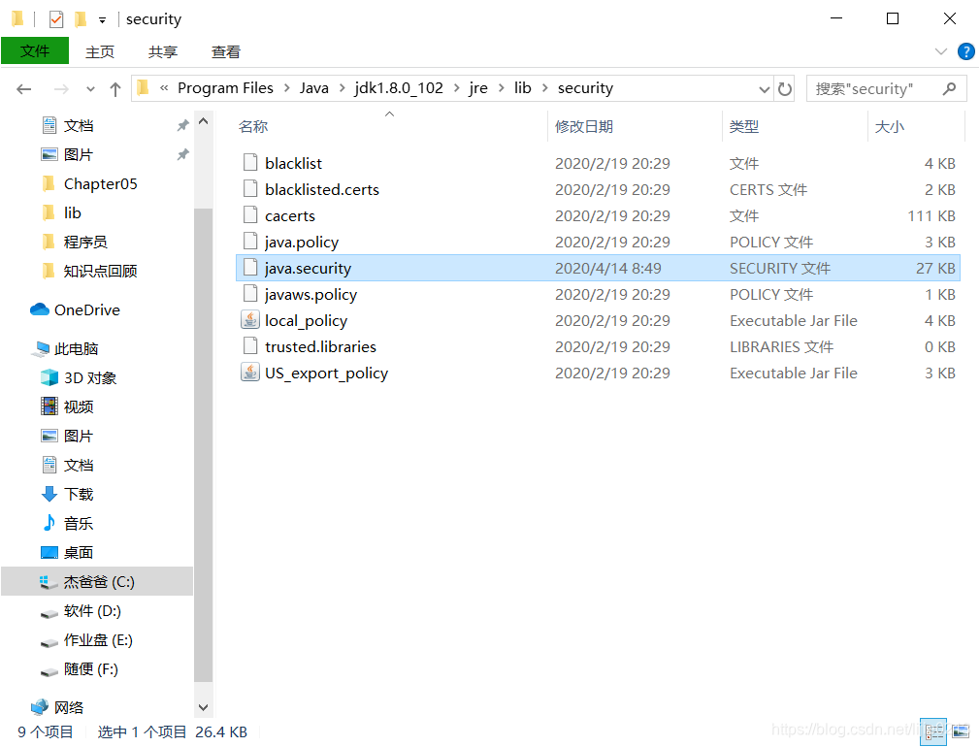980x747 pixels.
Task: Switch to details view in status bar
Action: (x=933, y=732)
